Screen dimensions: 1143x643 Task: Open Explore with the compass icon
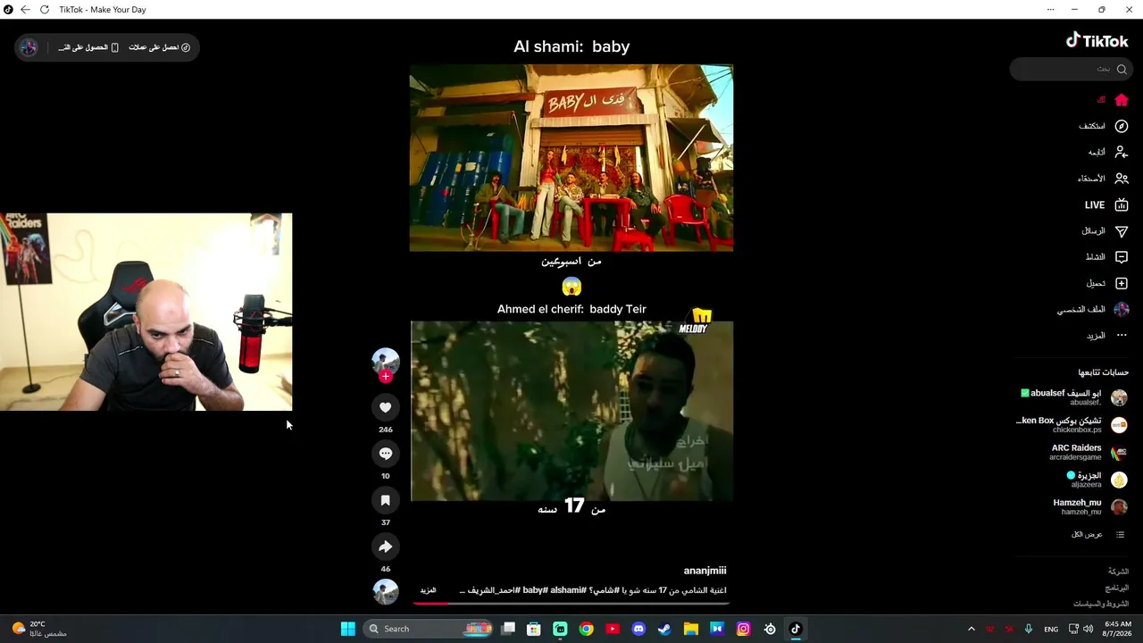click(x=1122, y=126)
